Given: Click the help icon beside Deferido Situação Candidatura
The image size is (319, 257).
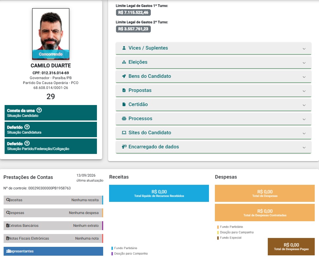Looking at the screenshot, I should pyautogui.click(x=27, y=127).
